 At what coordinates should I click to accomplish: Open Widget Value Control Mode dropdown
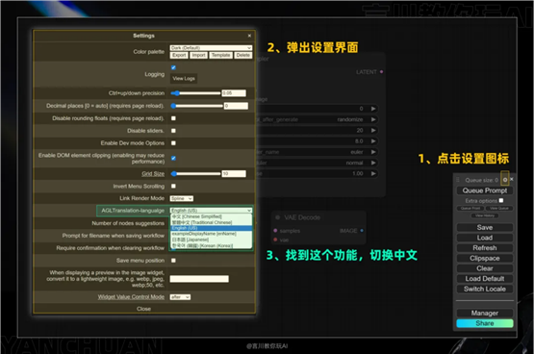coord(180,297)
